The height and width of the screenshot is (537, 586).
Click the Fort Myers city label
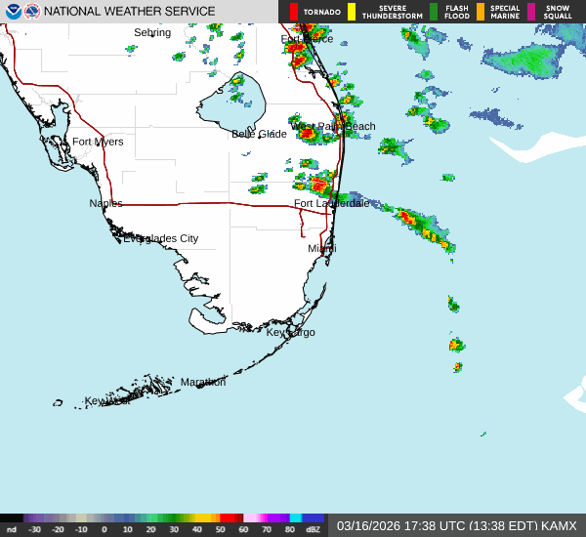pos(98,142)
